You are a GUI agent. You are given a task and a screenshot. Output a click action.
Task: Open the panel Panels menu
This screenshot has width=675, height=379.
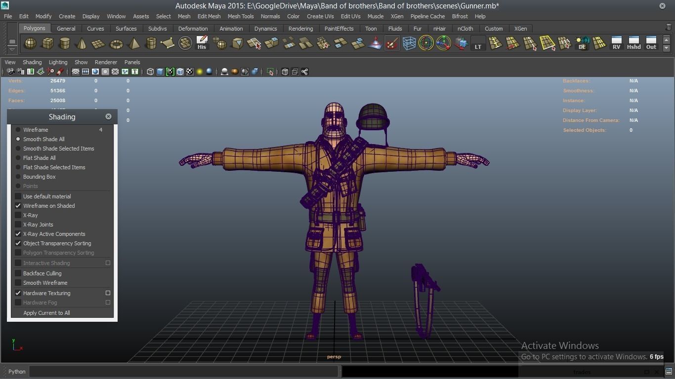point(132,62)
